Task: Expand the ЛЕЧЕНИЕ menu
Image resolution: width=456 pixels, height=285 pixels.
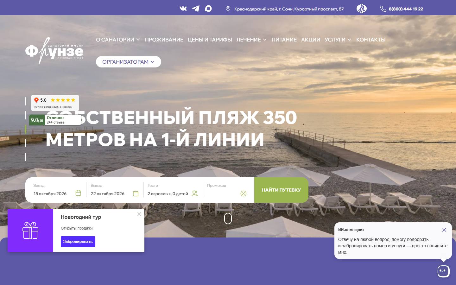Action: 251,40
